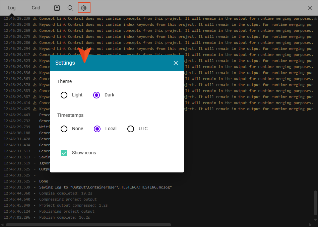Expand the 'Compile completed: 19.2s' entry
The height and width of the screenshot is (227, 318).
pos(35,194)
